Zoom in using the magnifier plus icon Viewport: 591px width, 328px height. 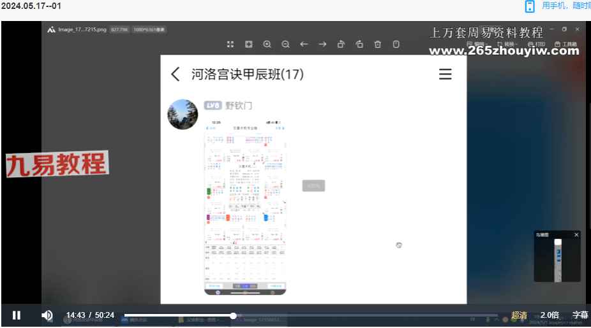click(267, 45)
